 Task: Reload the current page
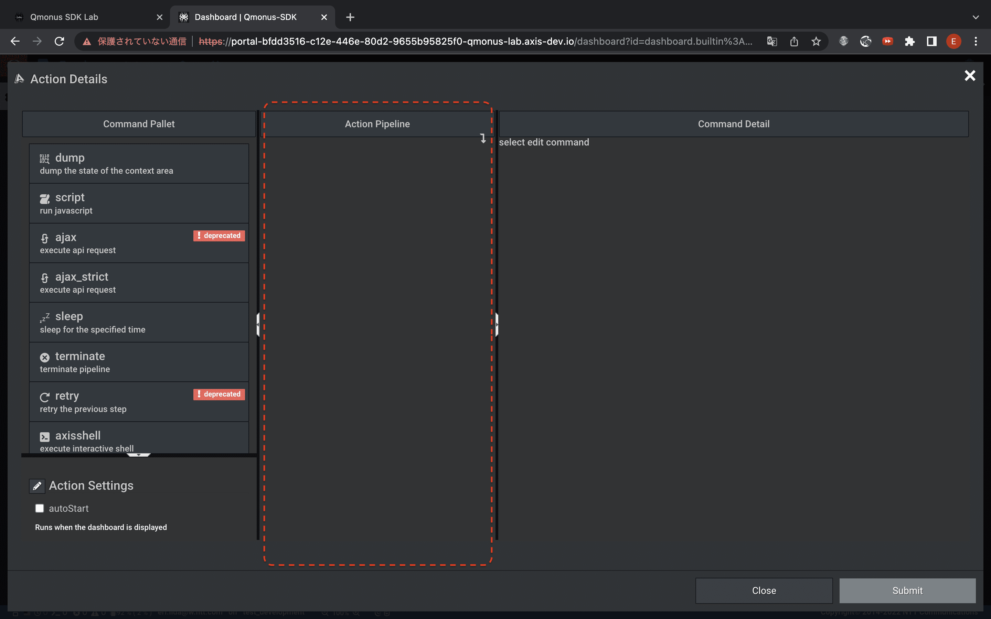click(60, 41)
